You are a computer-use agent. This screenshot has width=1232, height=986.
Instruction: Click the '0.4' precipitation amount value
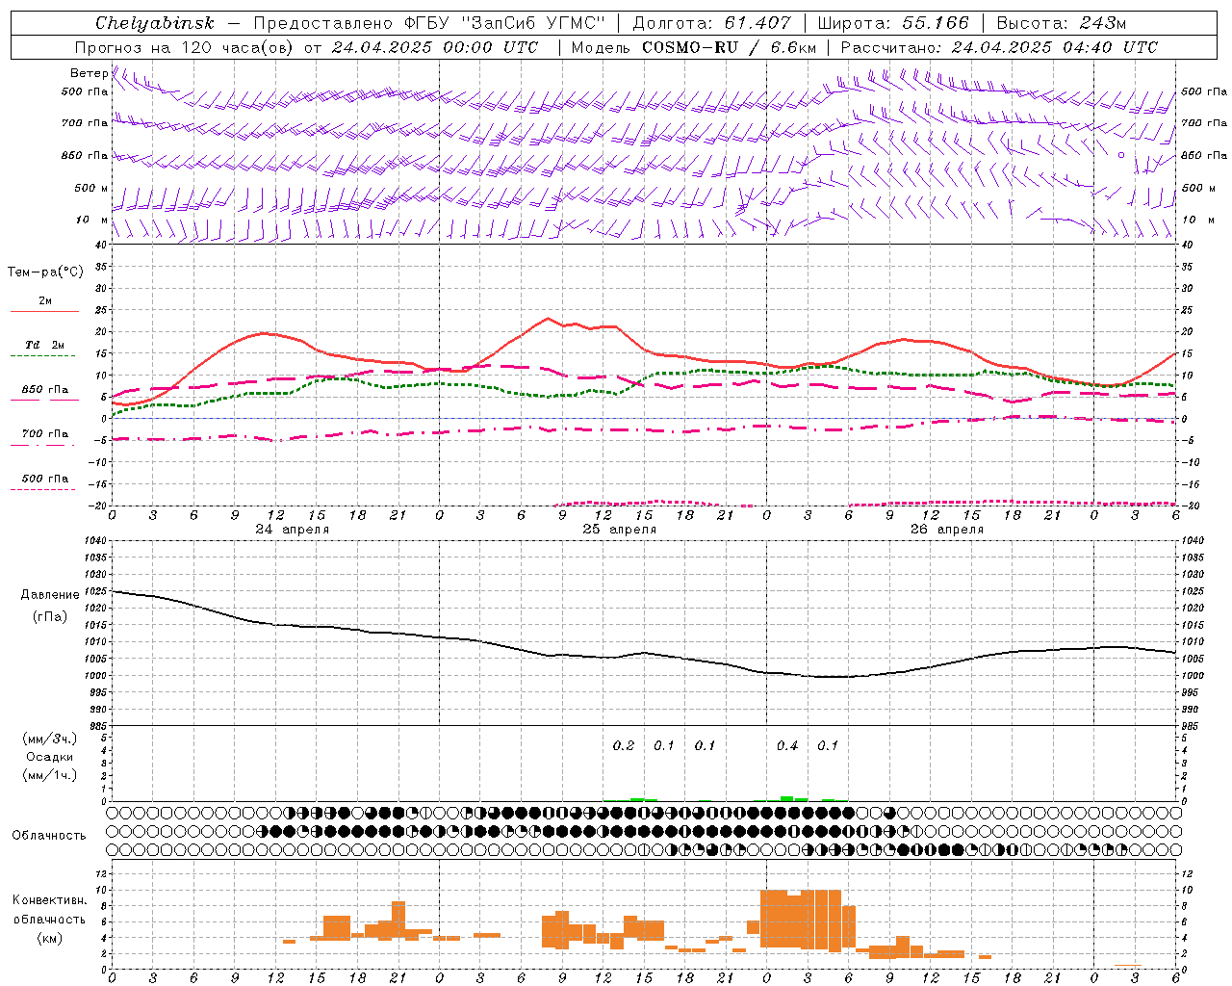point(787,746)
